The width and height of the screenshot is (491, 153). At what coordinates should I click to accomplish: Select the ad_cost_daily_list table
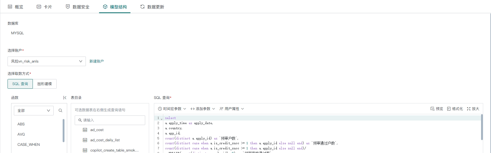[x=105, y=140]
